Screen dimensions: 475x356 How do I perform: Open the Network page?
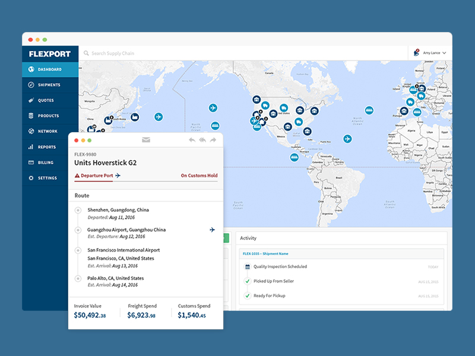click(x=50, y=131)
